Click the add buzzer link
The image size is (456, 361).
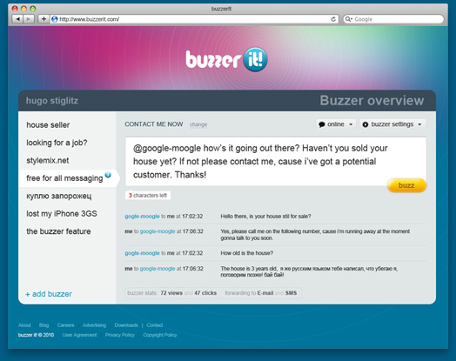point(49,294)
